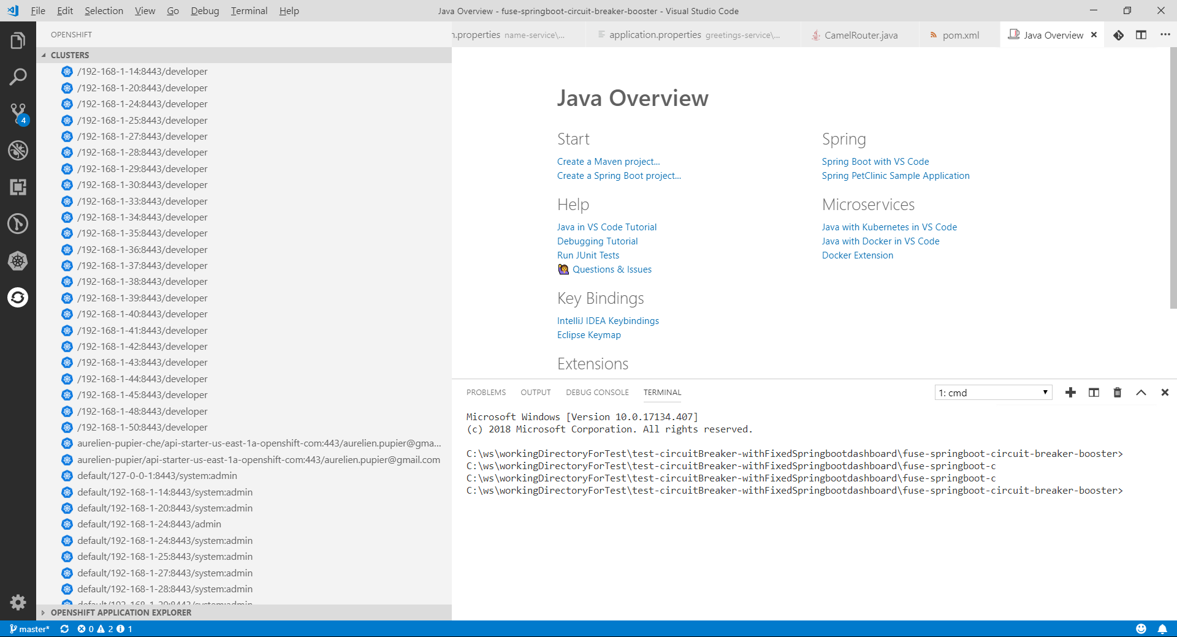Open errors and warnings count in status bar
Image resolution: width=1177 pixels, height=637 pixels.
pyautogui.click(x=104, y=629)
